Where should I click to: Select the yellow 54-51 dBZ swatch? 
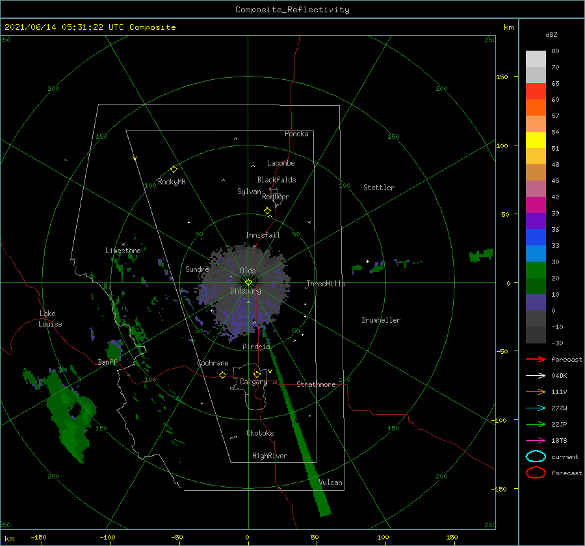536,140
